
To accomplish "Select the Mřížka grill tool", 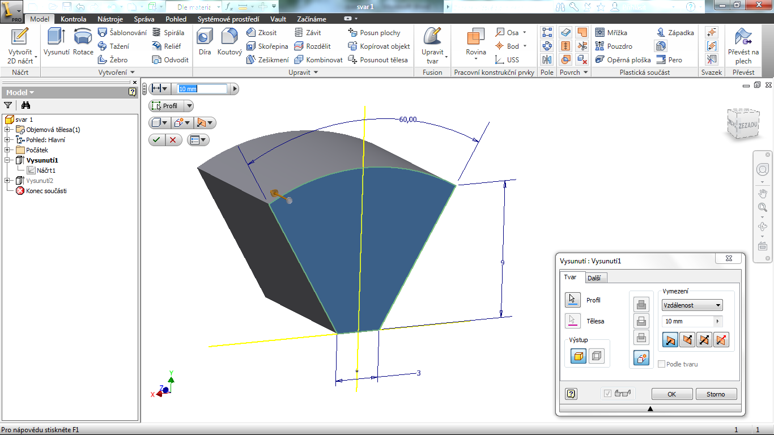I will click(x=611, y=33).
